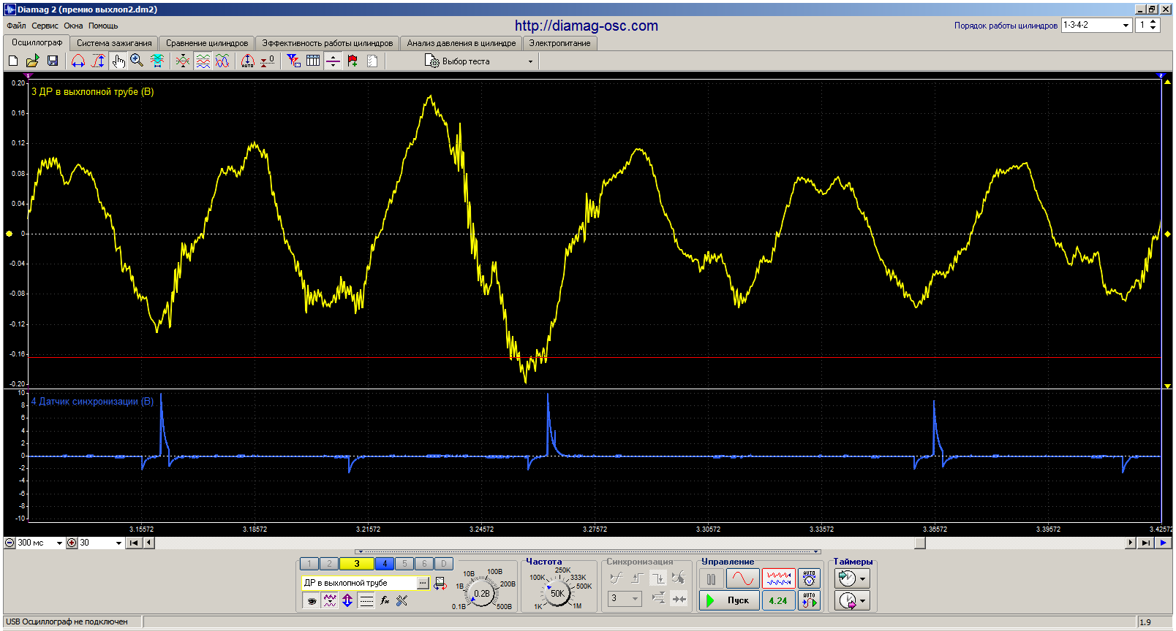
Task: Select blue channel 4 button
Action: pos(385,564)
